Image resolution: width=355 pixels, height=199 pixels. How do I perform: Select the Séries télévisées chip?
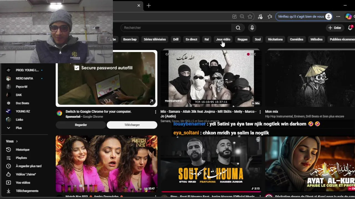pyautogui.click(x=155, y=39)
